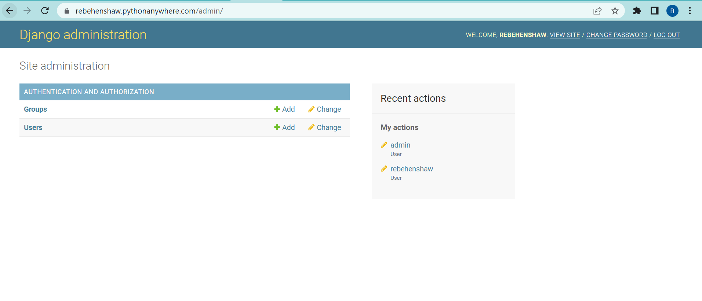Open the Authentication and Authorization section

coord(89,92)
